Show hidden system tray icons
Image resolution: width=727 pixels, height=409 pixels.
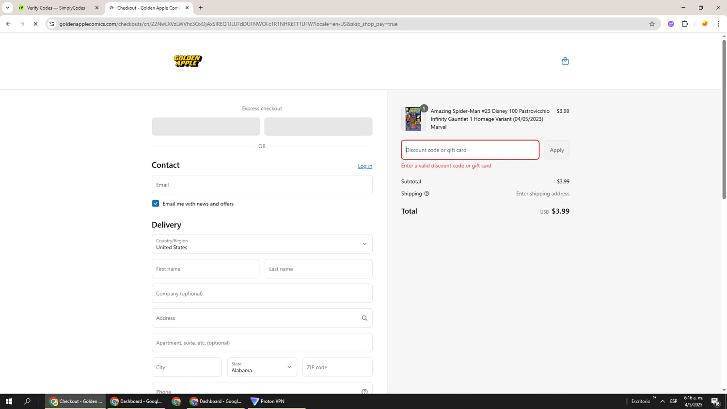pyautogui.click(x=663, y=401)
